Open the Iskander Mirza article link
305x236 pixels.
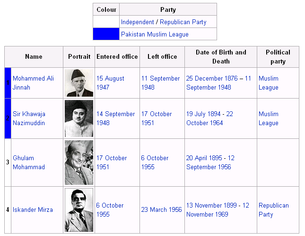[x=33, y=209]
